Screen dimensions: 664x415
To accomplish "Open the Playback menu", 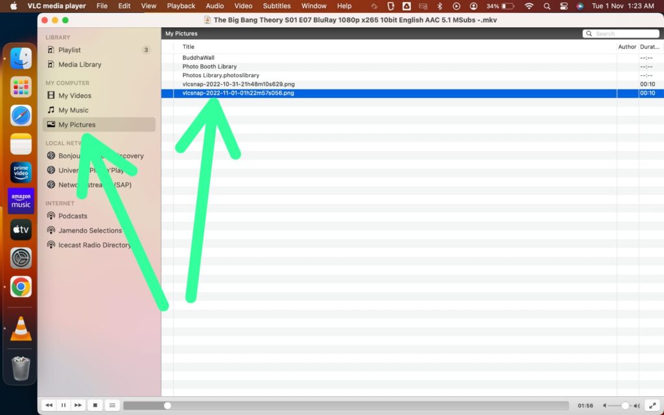I will (181, 6).
